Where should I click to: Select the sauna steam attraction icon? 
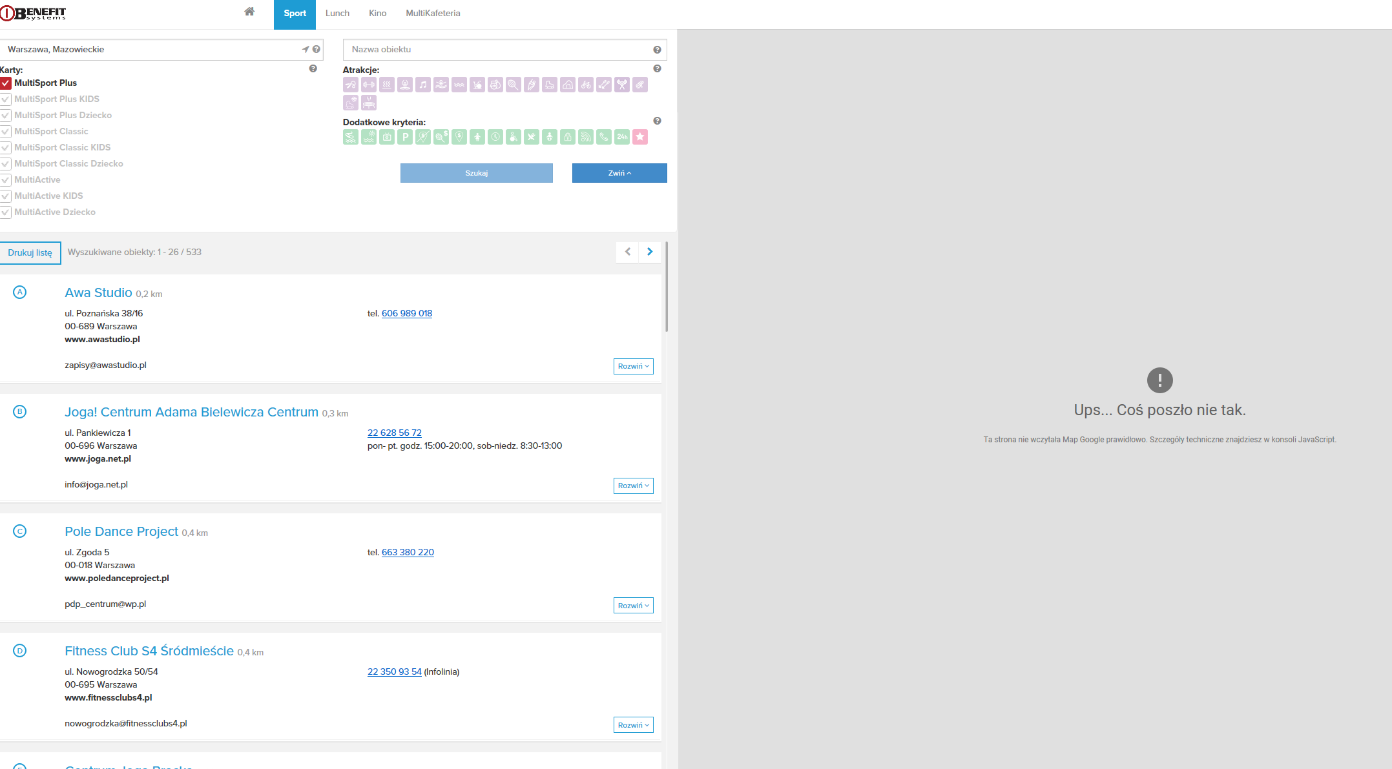pyautogui.click(x=387, y=85)
